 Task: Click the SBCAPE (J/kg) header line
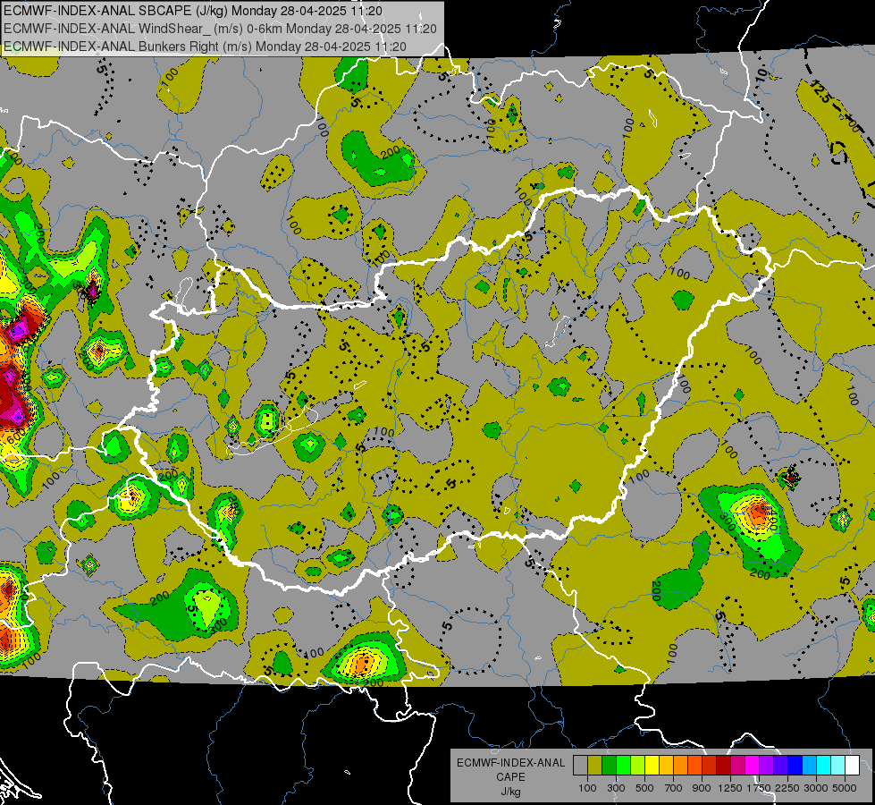point(193,10)
